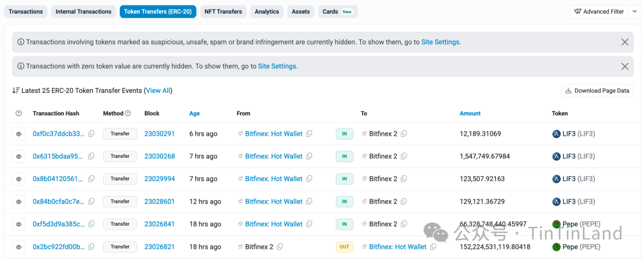Preview transaction 0xf5d3d9a385c with eye icon

pyautogui.click(x=19, y=224)
